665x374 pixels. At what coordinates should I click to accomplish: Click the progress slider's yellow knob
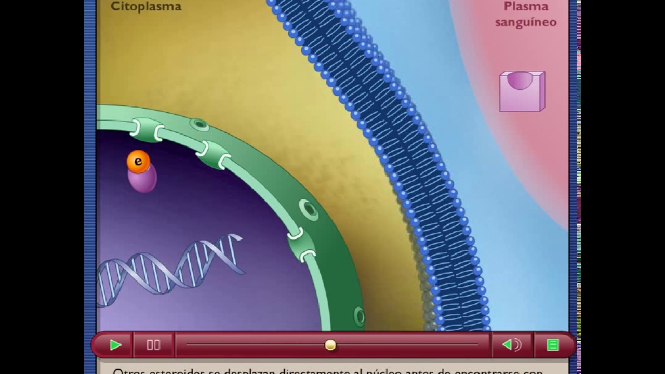click(x=330, y=345)
